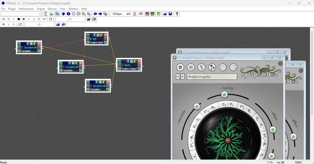Open the File menu
The height and width of the screenshot is (164, 314).
pyautogui.click(x=3, y=9)
